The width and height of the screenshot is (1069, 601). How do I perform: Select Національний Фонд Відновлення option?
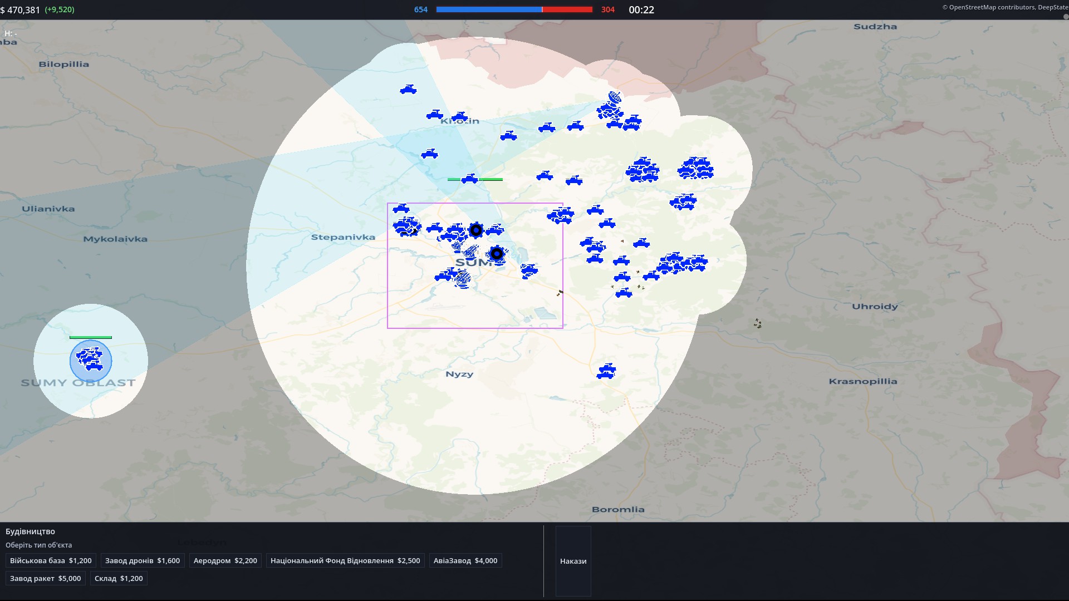click(345, 560)
